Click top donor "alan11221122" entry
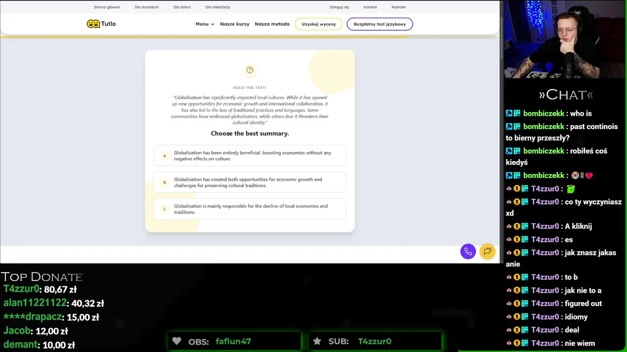627x352 pixels. point(54,303)
